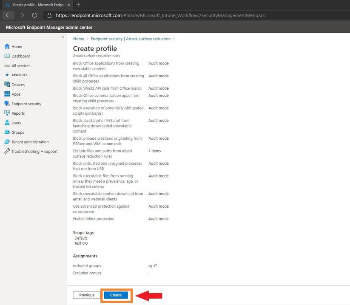The image size is (350, 305).
Task: Click the Previous button
Action: [87, 295]
